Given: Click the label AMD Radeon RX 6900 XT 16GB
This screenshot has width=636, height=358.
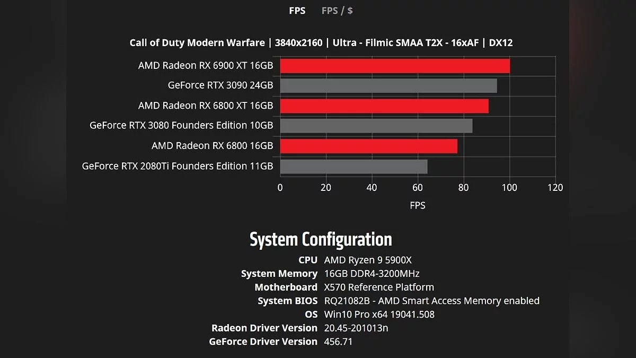Looking at the screenshot, I should (206, 66).
